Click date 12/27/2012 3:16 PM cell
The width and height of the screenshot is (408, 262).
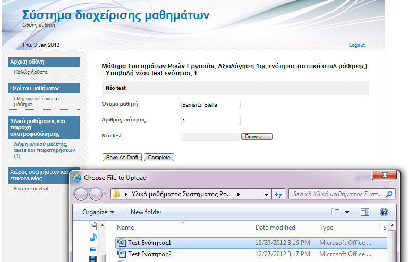(283, 243)
